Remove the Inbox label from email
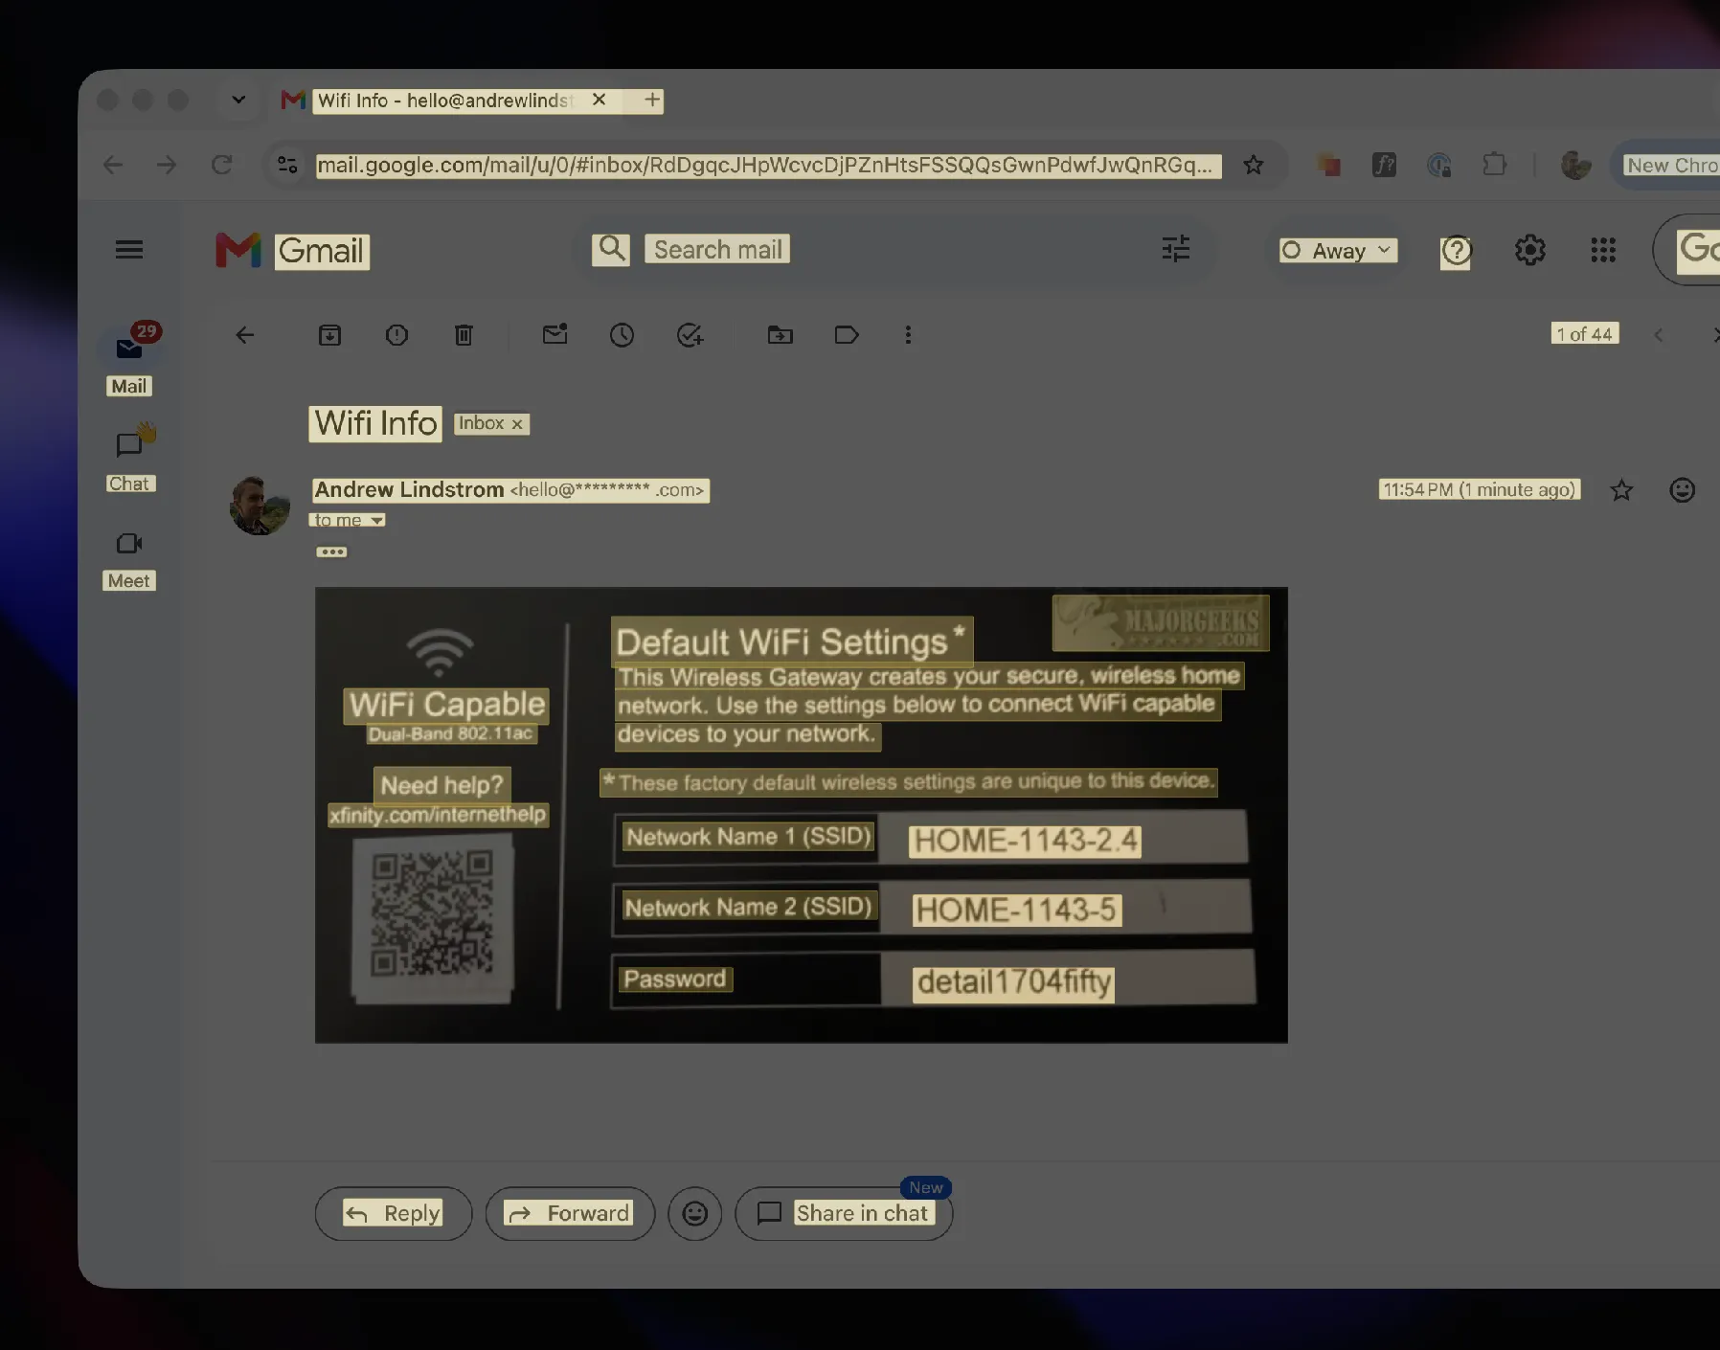Screen dimensions: 1720x1350 click(517, 424)
